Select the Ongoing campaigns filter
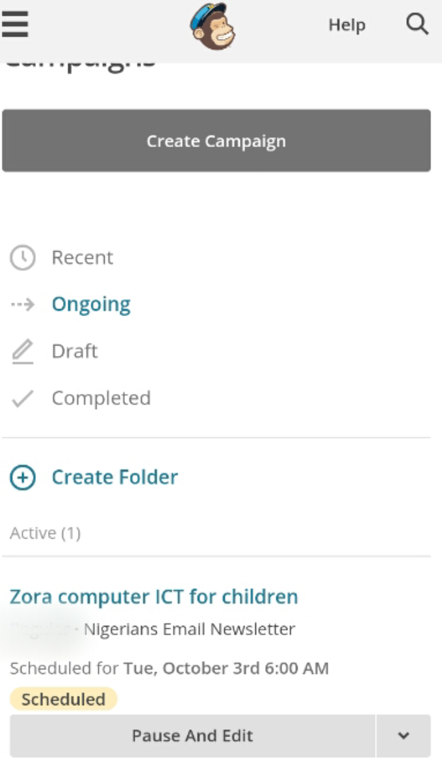This screenshot has height=782, width=442. point(91,304)
